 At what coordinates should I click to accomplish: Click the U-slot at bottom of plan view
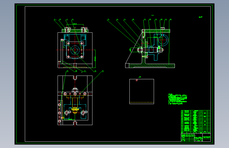(75, 123)
